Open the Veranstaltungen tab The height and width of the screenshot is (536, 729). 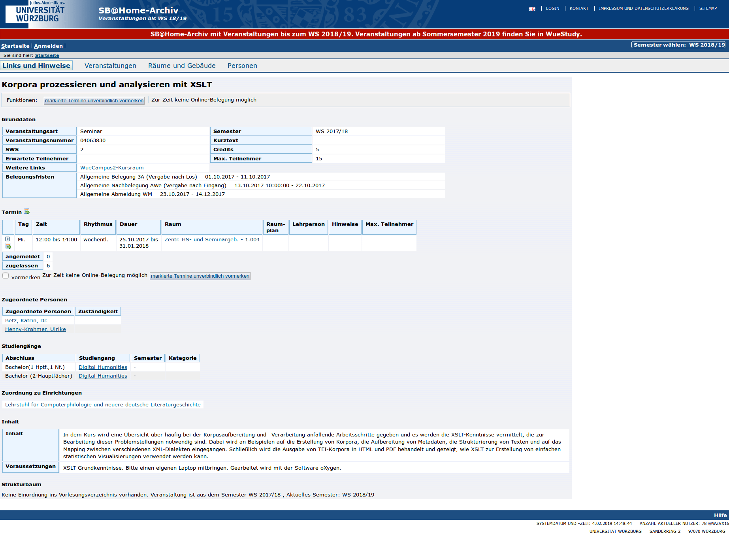point(110,66)
